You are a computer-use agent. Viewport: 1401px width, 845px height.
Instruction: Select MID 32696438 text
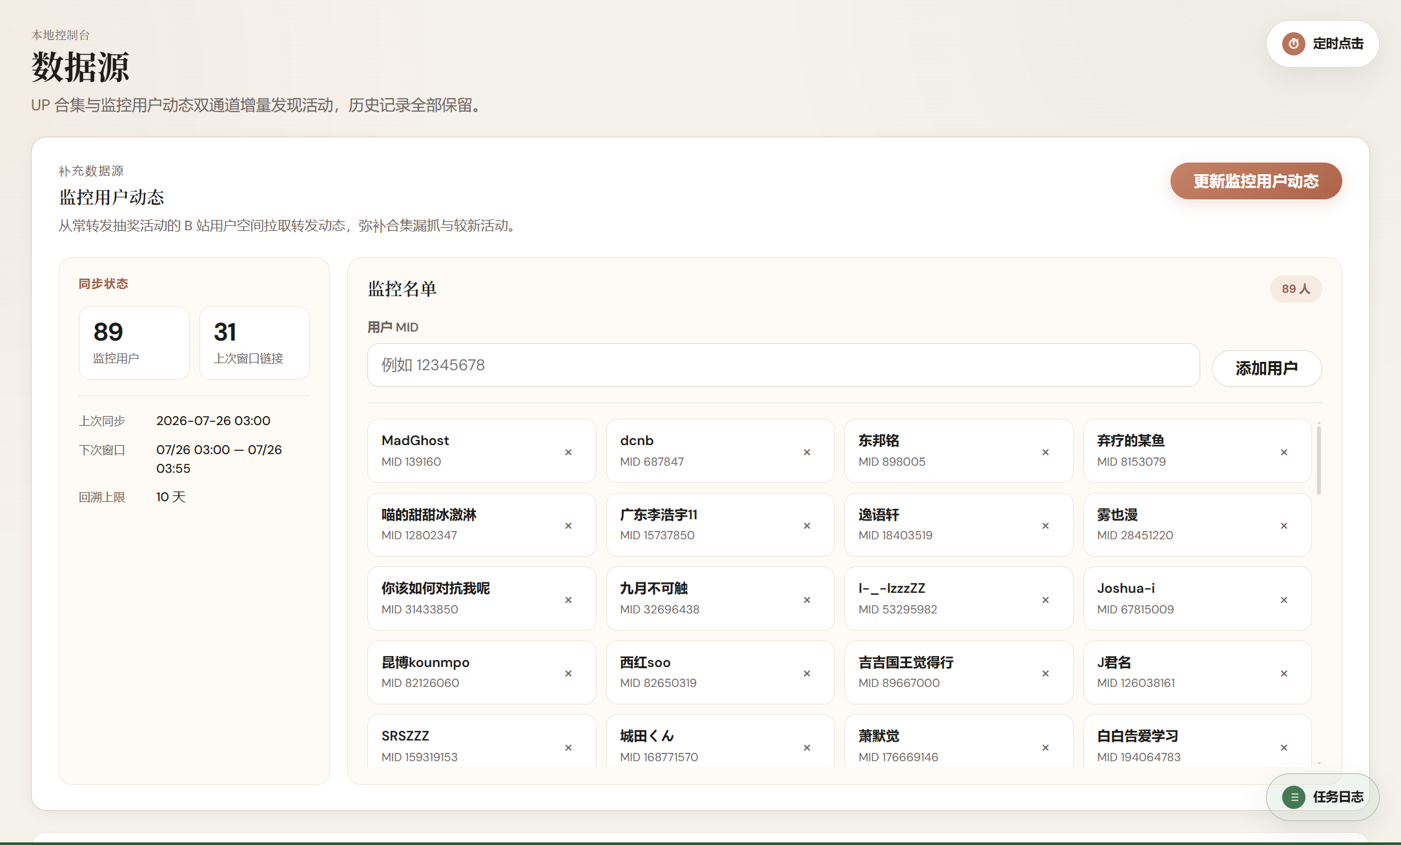pyautogui.click(x=660, y=610)
